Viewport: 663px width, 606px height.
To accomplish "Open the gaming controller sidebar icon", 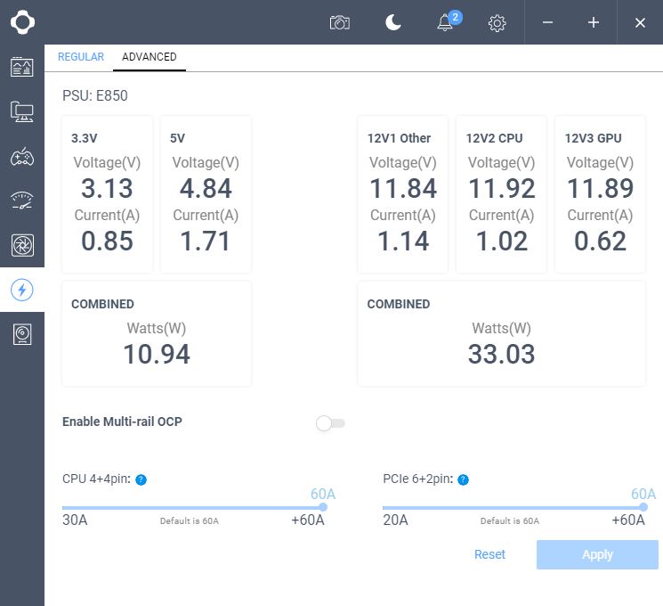I will 22,156.
